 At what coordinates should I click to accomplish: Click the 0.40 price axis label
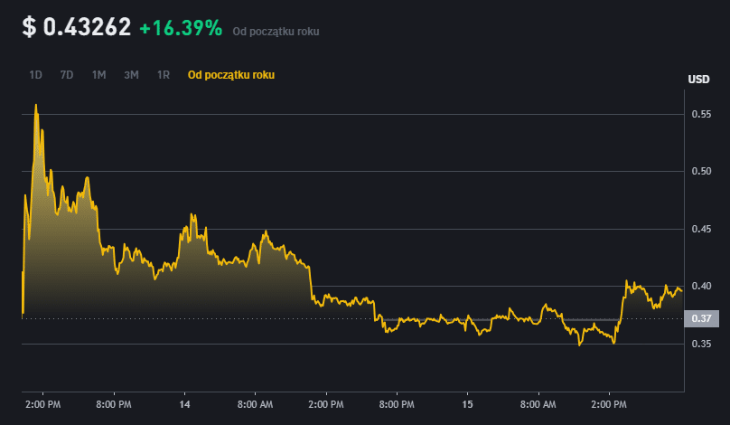pos(701,287)
